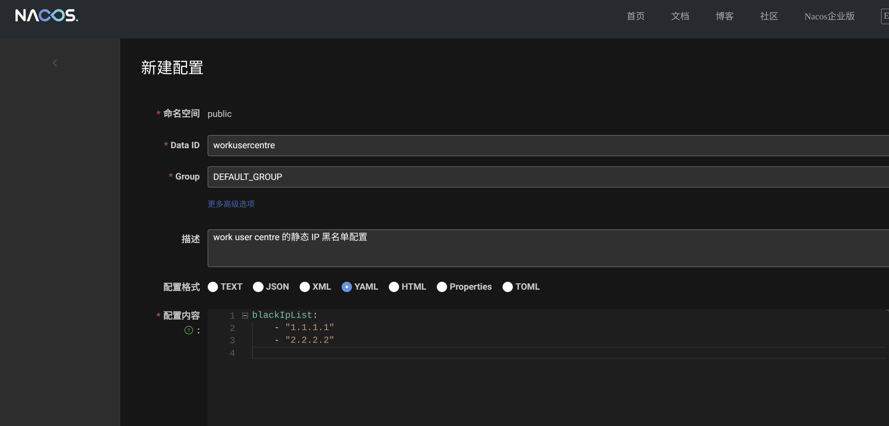Screen dimensions: 889x426
Task: Expand 更多高级选项 advanced options link
Action: point(231,204)
